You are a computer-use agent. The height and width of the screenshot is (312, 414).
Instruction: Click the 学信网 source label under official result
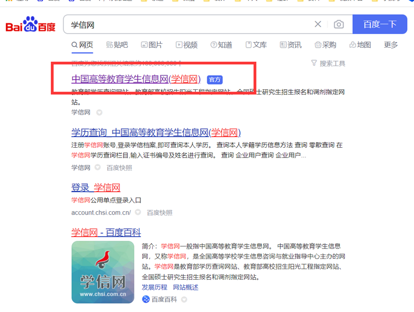[x=81, y=112]
